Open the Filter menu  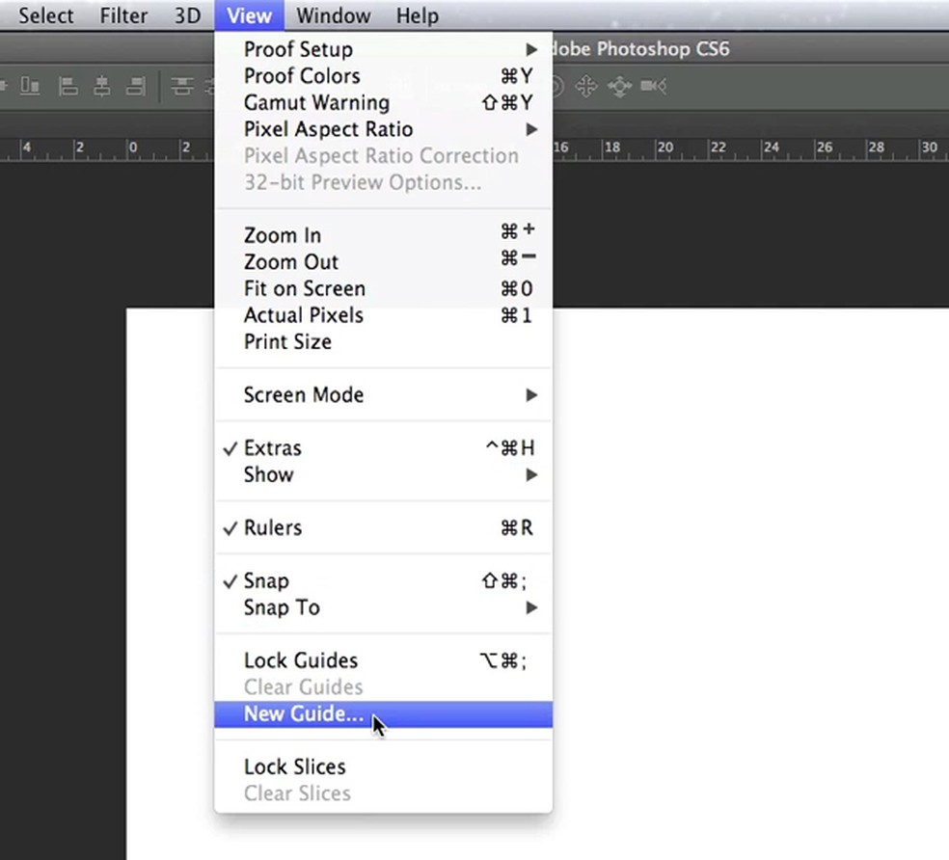point(123,15)
